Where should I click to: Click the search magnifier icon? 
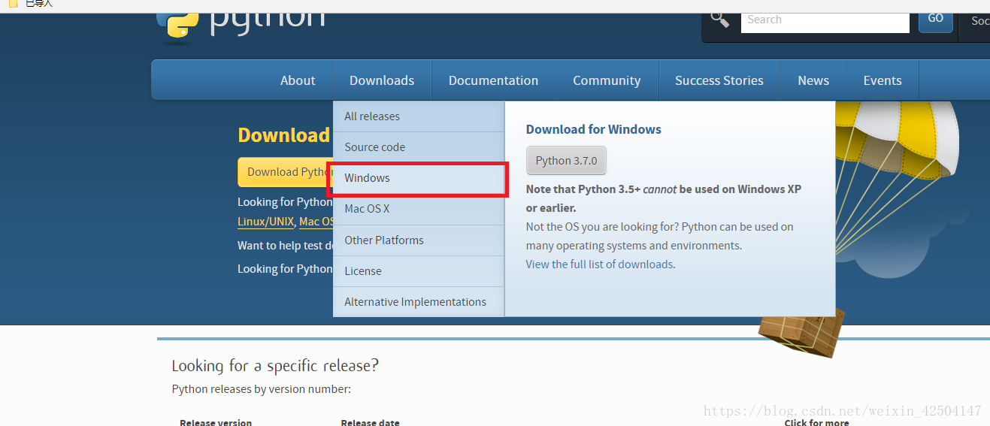click(720, 20)
